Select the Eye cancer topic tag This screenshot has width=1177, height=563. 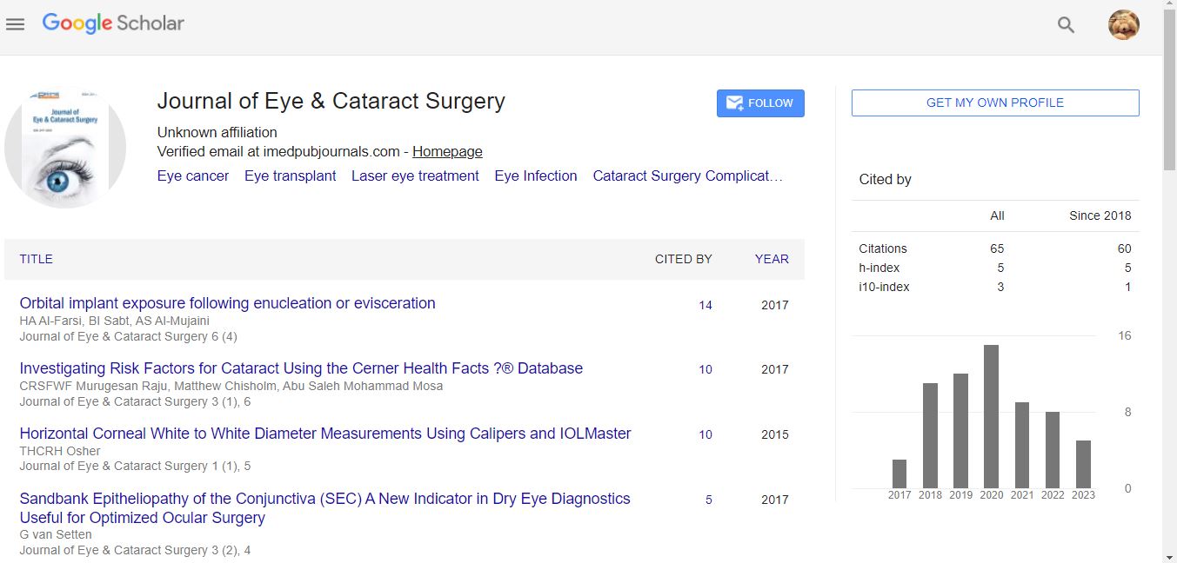[x=193, y=176]
